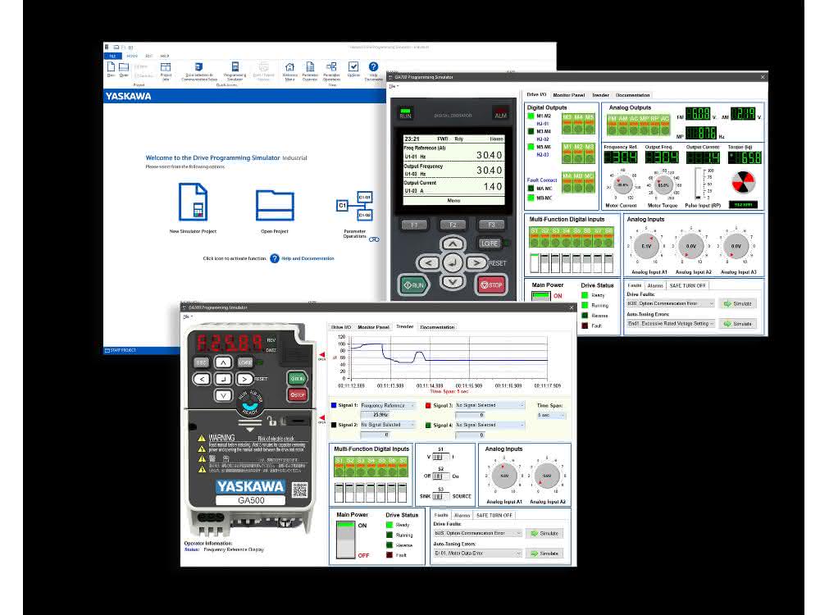Open GA700 Drive Faults dropdown
Image resolution: width=820 pixels, height=615 pixels.
(671, 303)
